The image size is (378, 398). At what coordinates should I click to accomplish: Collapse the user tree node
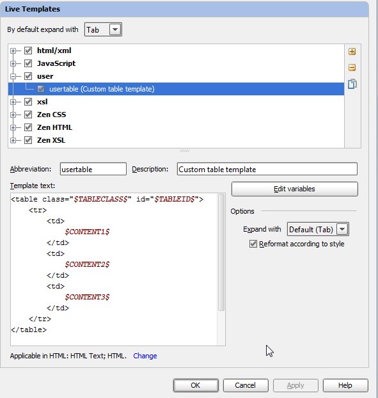coord(13,76)
